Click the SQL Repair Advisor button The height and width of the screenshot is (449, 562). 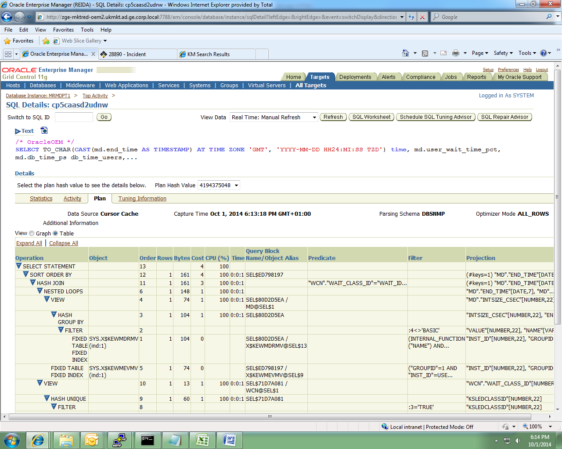[504, 117]
